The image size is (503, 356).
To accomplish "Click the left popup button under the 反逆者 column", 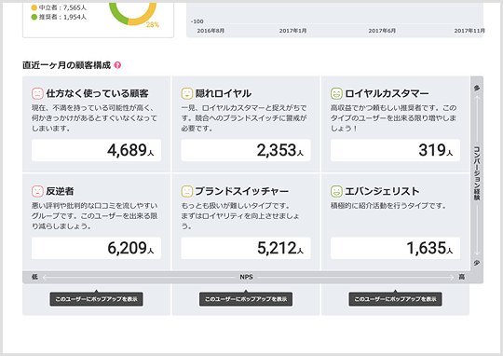I will (96, 299).
